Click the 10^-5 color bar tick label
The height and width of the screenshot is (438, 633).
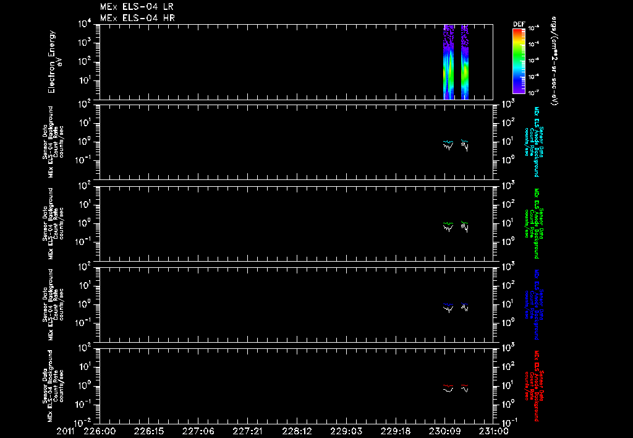[533, 61]
